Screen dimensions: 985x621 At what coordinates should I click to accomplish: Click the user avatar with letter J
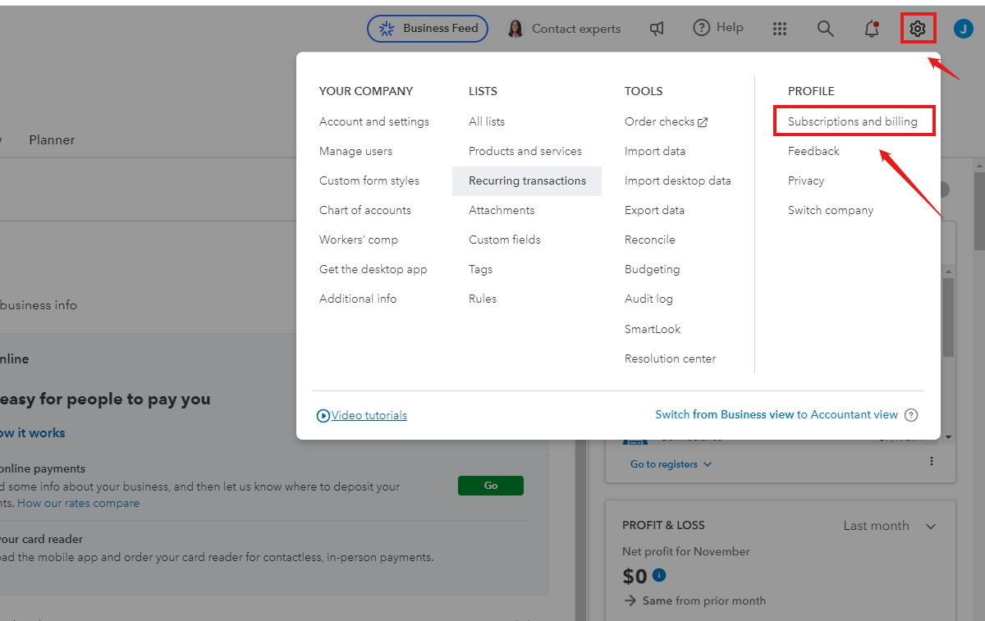coord(963,28)
